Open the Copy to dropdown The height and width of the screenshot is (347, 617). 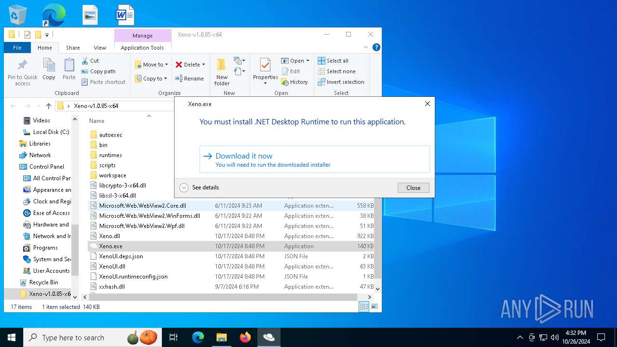tap(151, 79)
